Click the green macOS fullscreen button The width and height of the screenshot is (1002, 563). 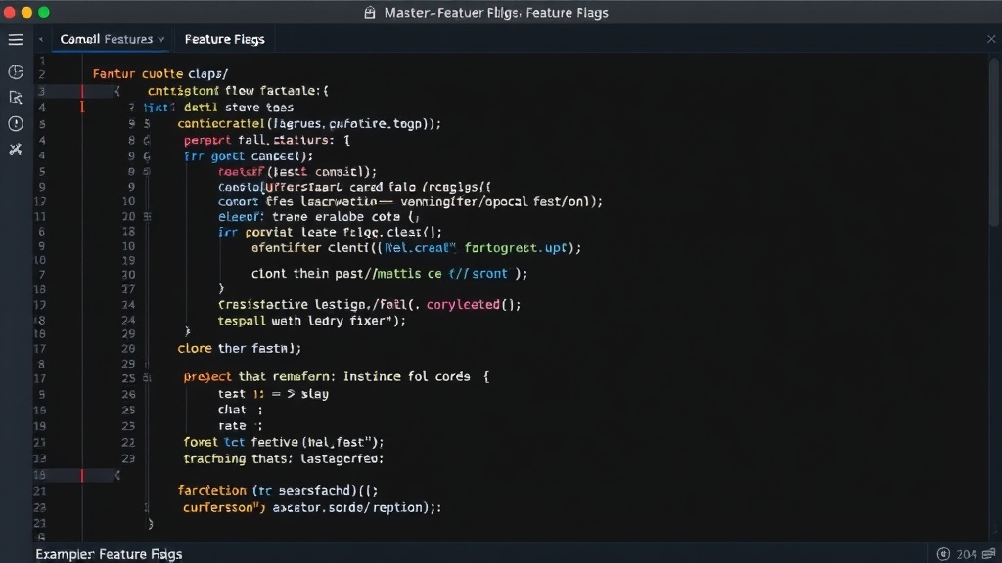pos(44,12)
